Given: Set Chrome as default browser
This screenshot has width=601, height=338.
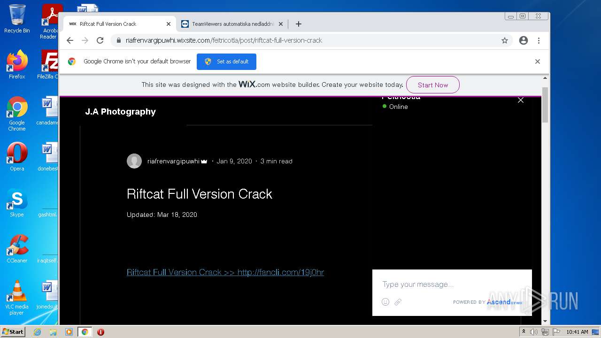Looking at the screenshot, I should (x=226, y=61).
